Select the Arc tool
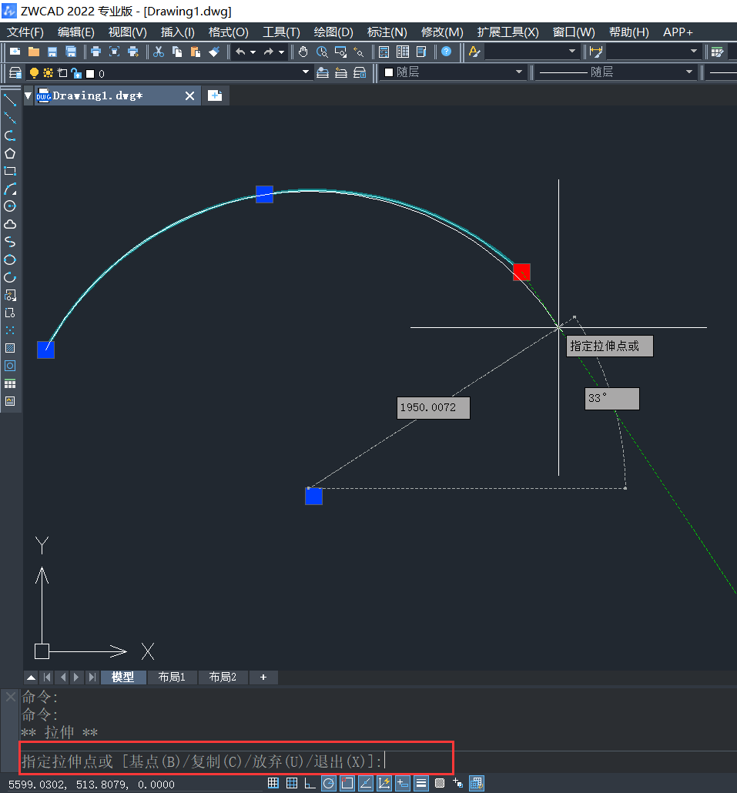Viewport: 737px width, 793px height. (10, 189)
